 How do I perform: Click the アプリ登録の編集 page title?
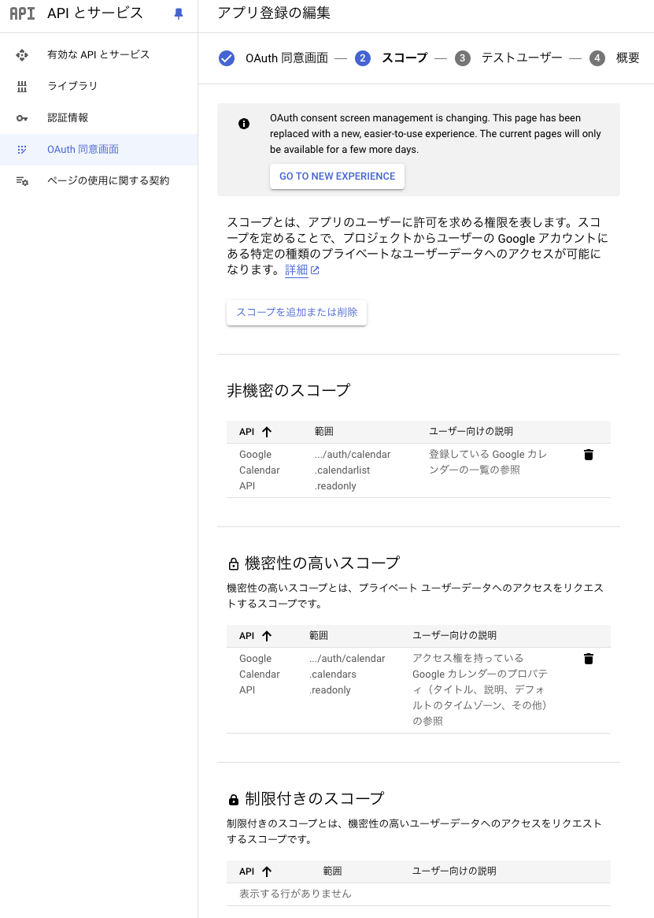tap(274, 13)
